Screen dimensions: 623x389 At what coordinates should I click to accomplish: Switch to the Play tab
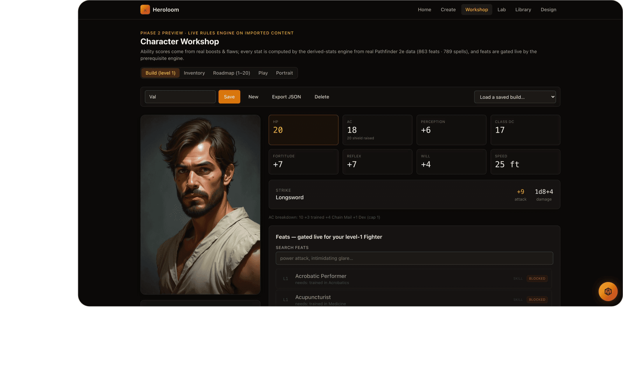click(x=263, y=73)
